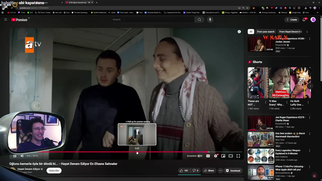Open the browser three-dot menu
The width and height of the screenshot is (322, 181).
[319, 8]
